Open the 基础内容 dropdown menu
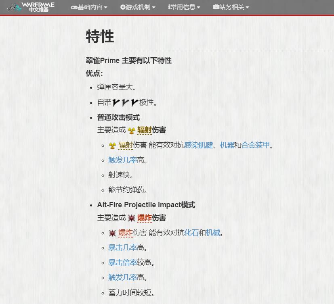Viewport: 334px width, 304px height. [89, 7]
